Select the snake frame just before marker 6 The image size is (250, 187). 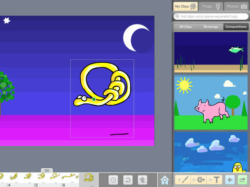55,177
